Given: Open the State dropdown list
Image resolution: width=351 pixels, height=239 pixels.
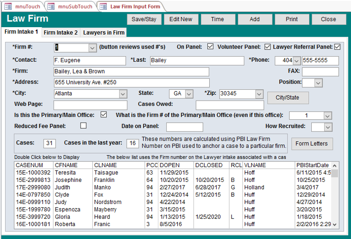Looking at the screenshot, I should point(189,94).
